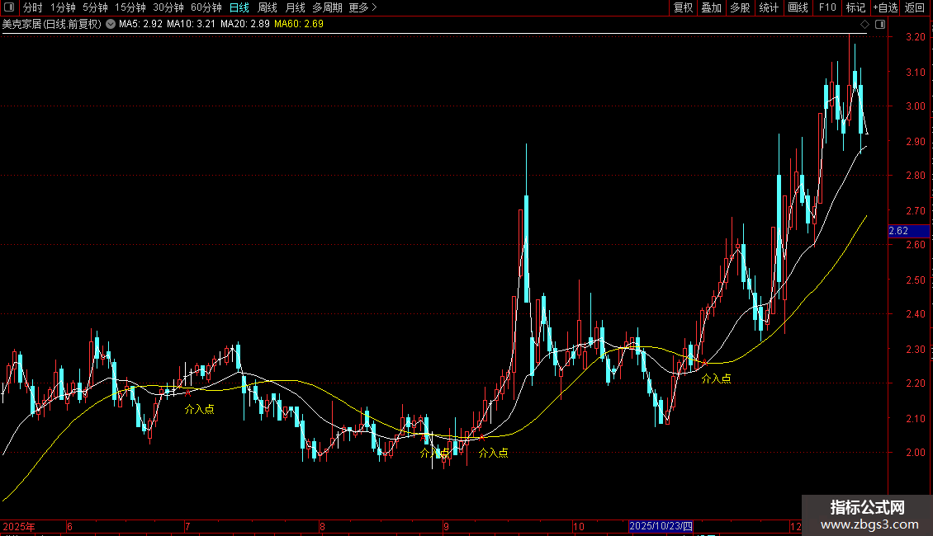This screenshot has height=536, width=933.
Task: Switch to 周线 weekly view
Action: [x=268, y=7]
